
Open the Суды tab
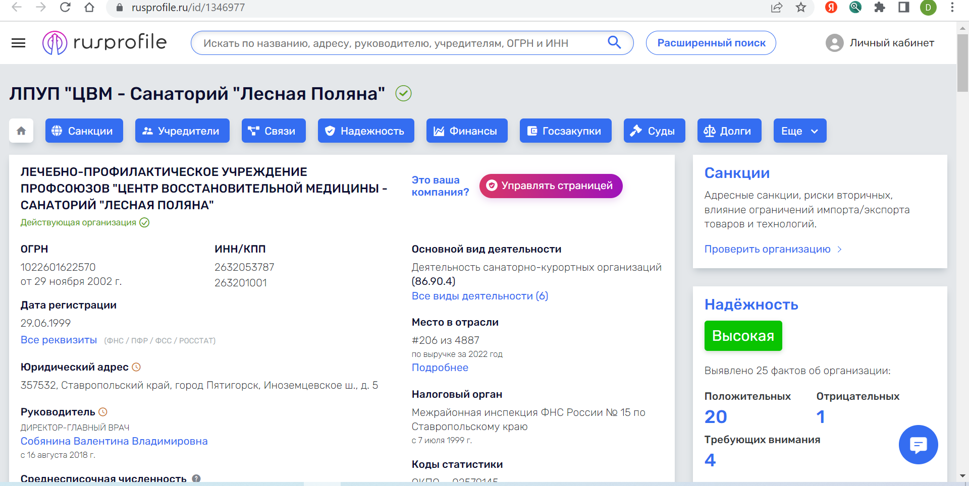[x=655, y=131]
